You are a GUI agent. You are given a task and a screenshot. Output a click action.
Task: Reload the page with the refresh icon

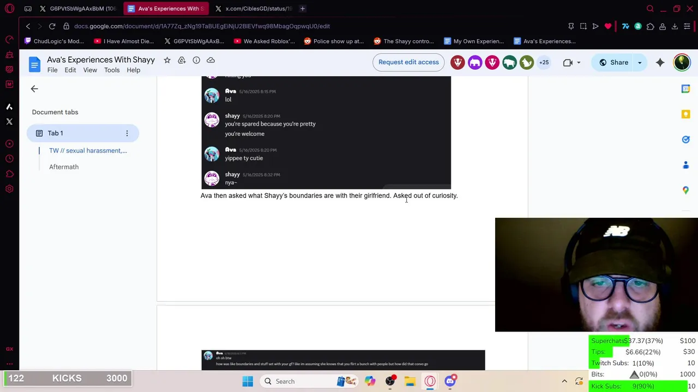52,26
